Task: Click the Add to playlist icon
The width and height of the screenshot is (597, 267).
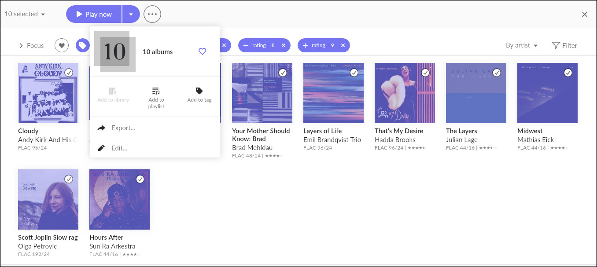Action: coord(156,91)
